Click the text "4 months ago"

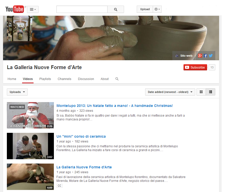coord(66,111)
